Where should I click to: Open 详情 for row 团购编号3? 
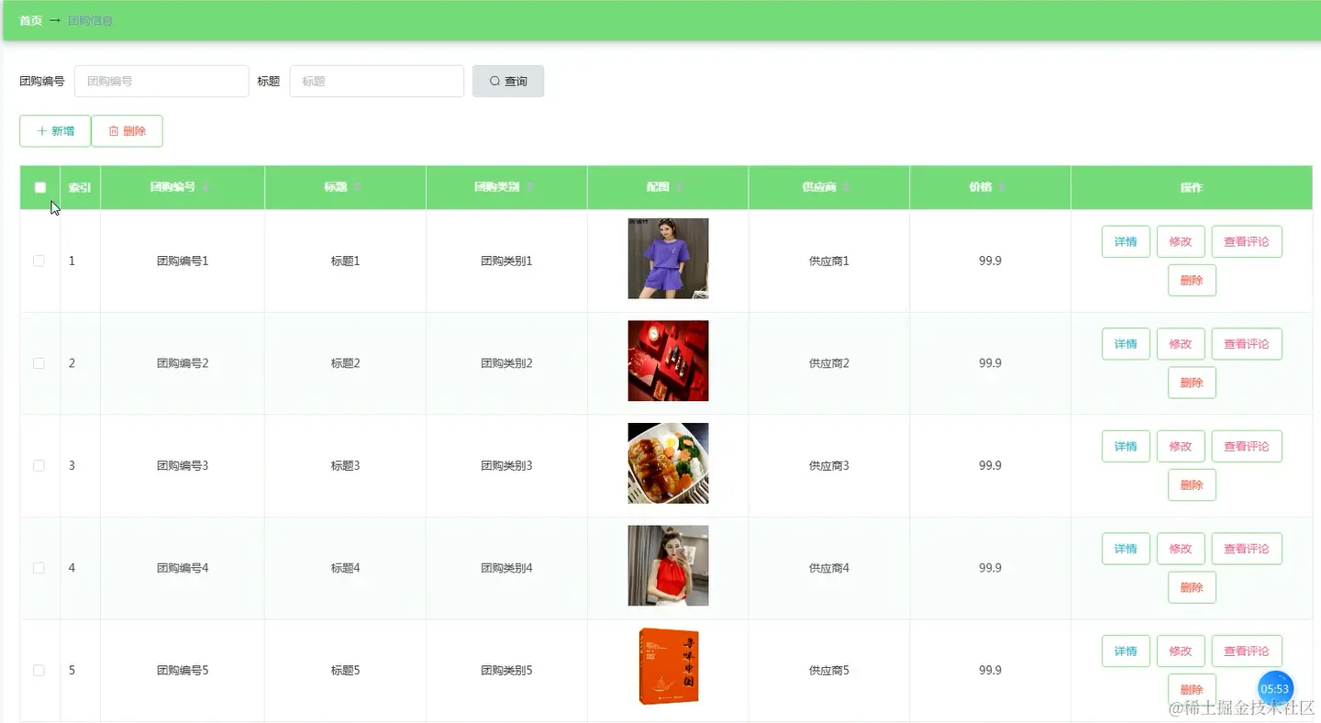coord(1126,446)
